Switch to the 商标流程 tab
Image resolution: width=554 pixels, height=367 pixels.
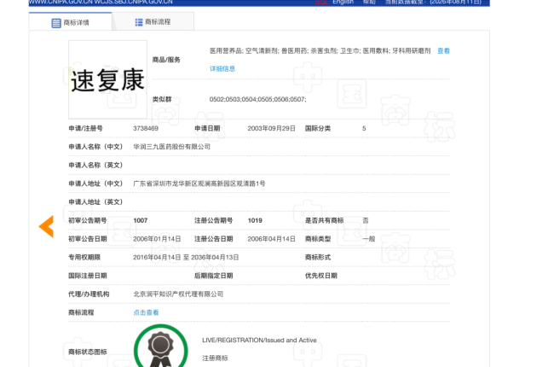click(153, 22)
